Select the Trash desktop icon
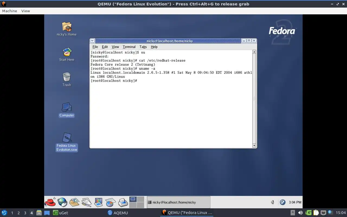The image size is (347, 217). click(x=67, y=79)
